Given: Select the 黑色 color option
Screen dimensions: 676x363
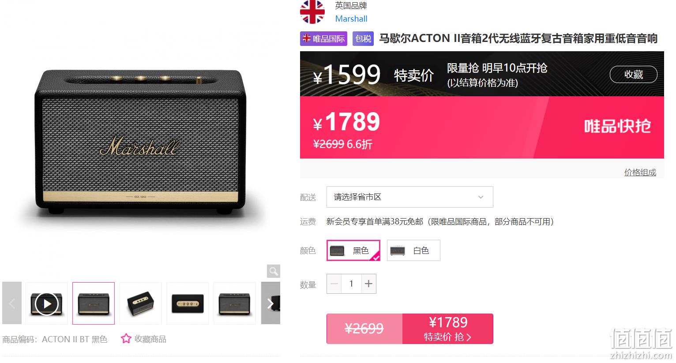Looking at the screenshot, I should (x=353, y=250).
